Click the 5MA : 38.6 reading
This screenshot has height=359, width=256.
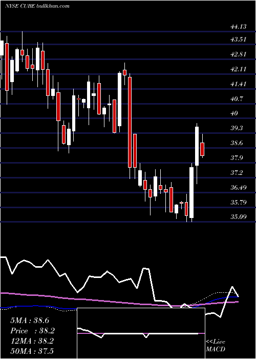[x=30, y=321]
